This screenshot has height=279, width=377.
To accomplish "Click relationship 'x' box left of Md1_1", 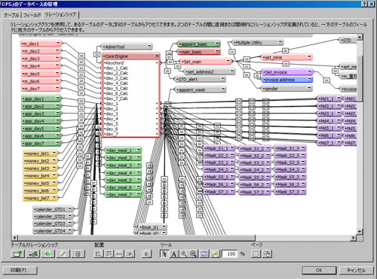I will [x=265, y=101].
